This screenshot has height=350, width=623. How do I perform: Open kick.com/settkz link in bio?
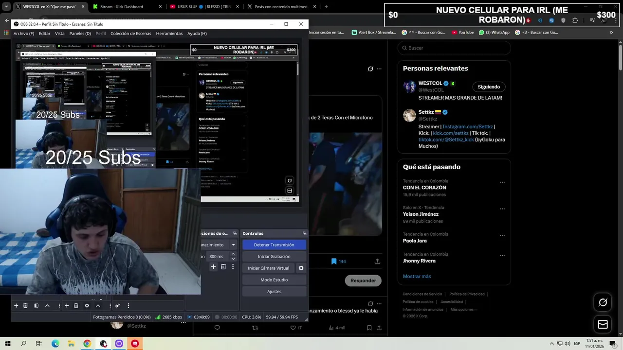point(451,133)
